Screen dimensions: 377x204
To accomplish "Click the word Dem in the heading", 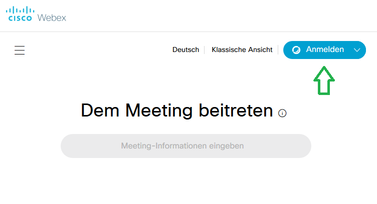I will point(100,110).
